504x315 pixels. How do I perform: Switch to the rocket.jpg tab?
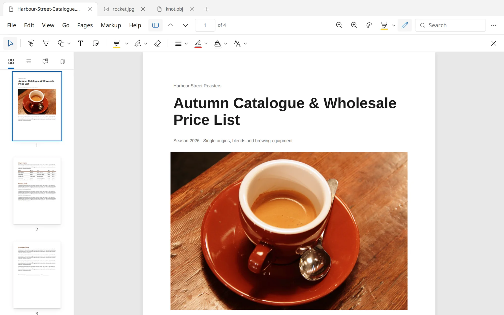click(x=123, y=9)
